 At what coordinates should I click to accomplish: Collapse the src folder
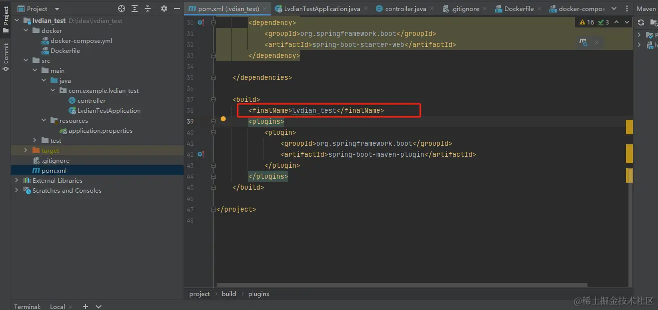(26, 60)
